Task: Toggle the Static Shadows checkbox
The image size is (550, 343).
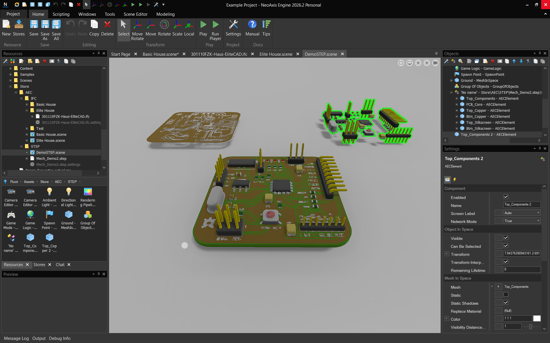Action: 506,302
